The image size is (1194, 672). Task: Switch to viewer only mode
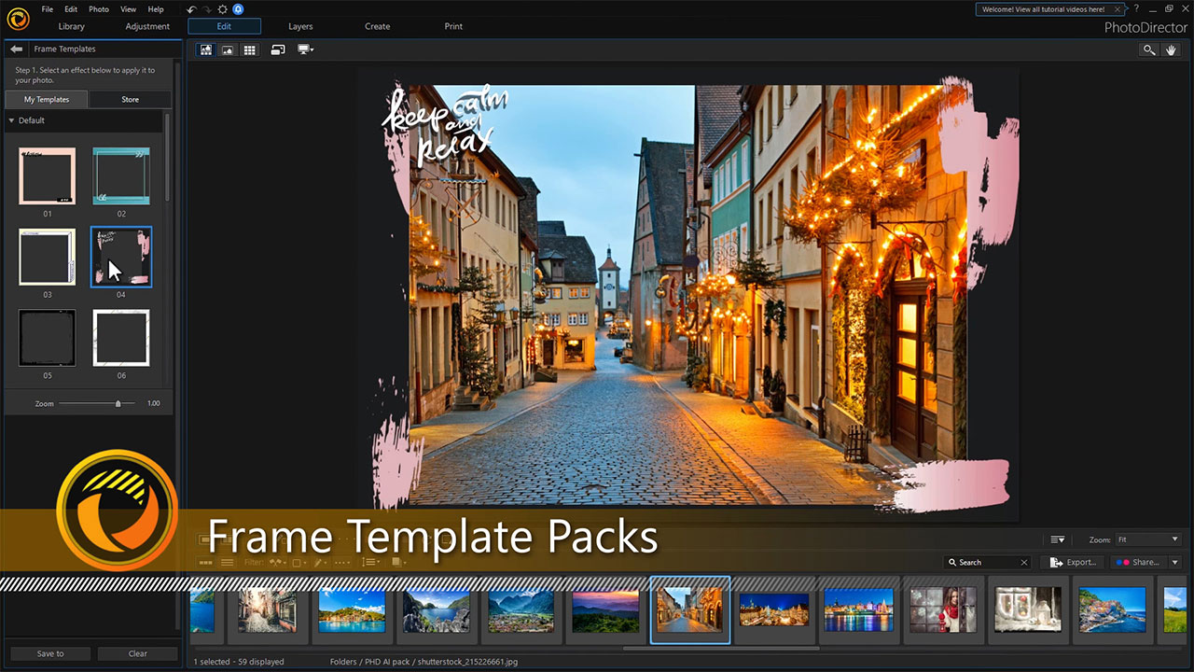228,49
